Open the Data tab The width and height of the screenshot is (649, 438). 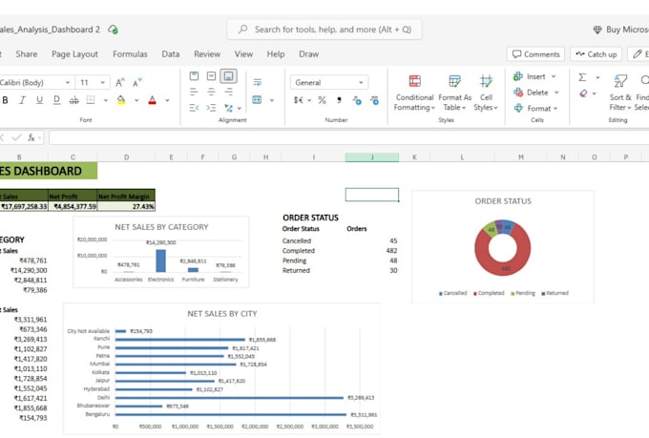click(171, 53)
